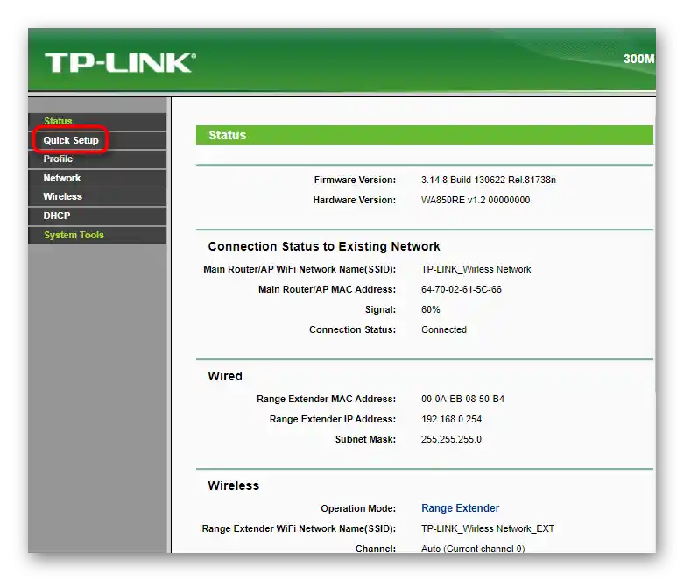Click the Range Extender operation mode link

pyautogui.click(x=460, y=508)
